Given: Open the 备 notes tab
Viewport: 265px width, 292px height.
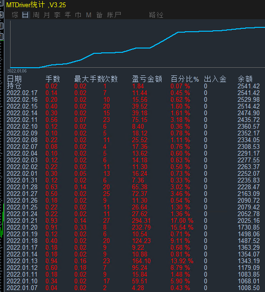Looking at the screenshot, I should [x=100, y=15].
